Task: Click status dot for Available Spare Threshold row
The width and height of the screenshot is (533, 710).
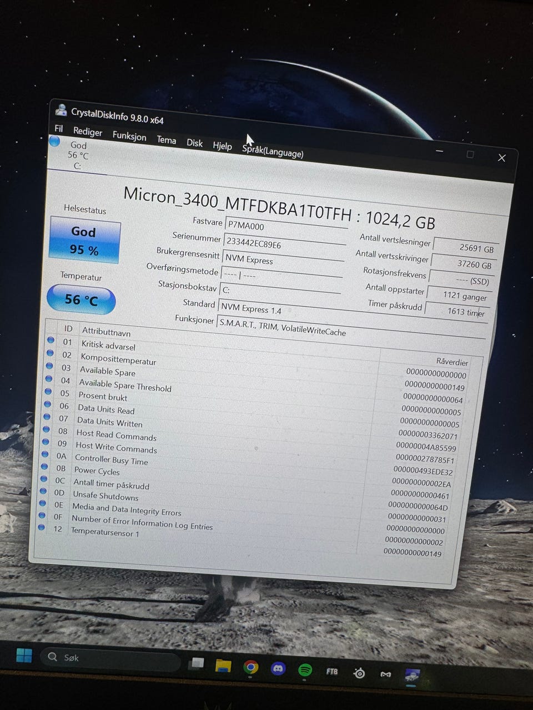Action: pyautogui.click(x=49, y=379)
